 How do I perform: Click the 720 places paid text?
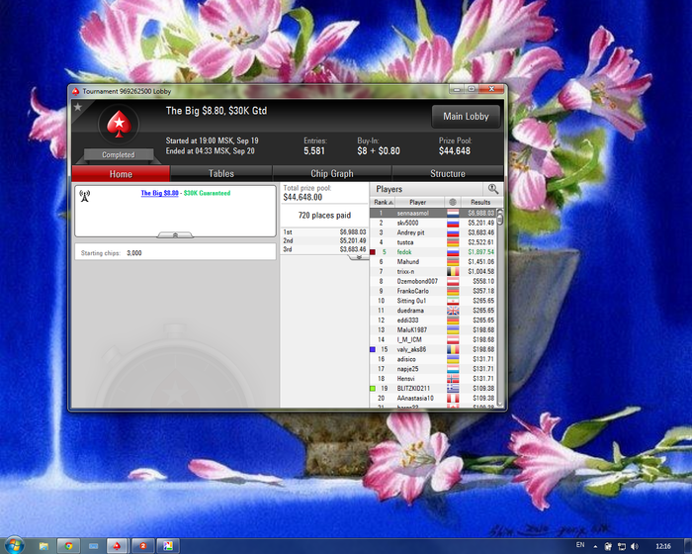click(324, 215)
